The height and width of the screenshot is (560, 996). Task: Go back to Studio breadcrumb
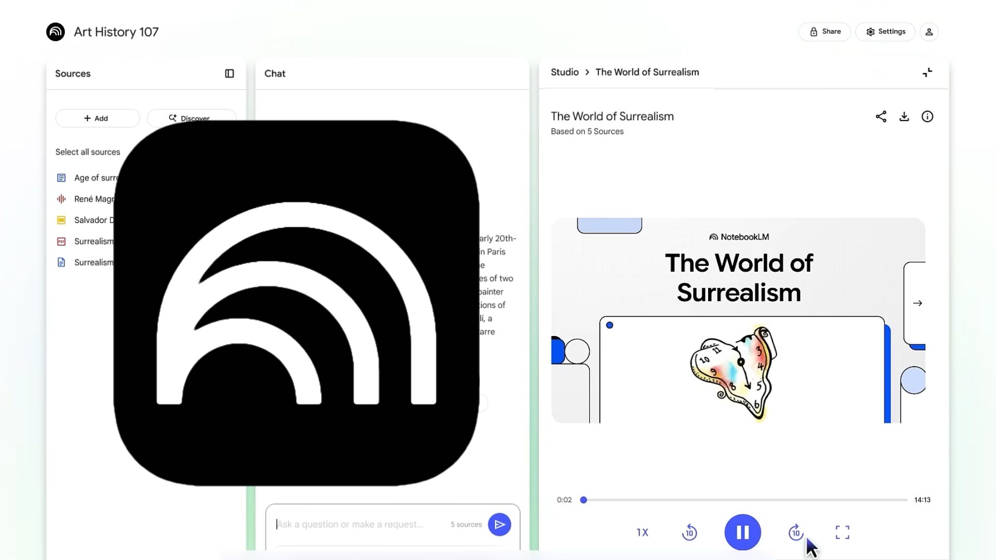point(564,72)
